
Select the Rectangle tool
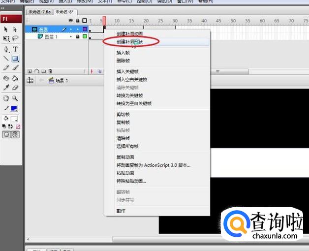pos(15,59)
